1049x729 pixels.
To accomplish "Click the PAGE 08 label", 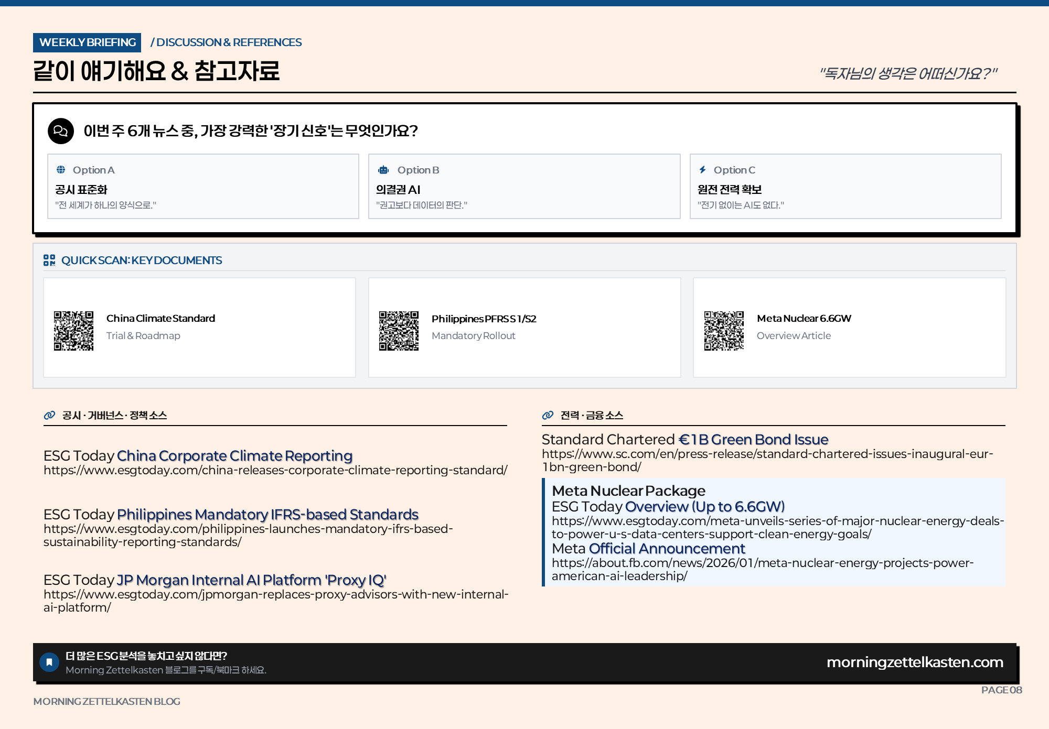I will click(x=1001, y=690).
